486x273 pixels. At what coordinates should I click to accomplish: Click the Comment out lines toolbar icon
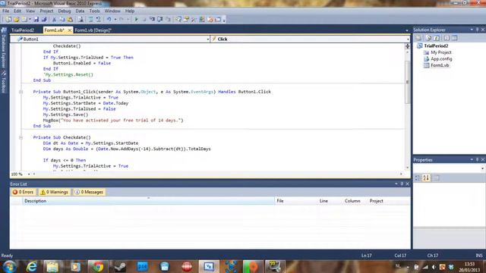coord(91,20)
